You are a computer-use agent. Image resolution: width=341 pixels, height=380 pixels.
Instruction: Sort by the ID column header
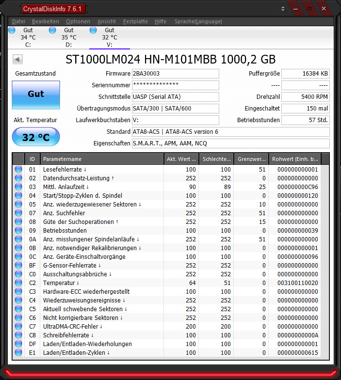pyautogui.click(x=32, y=159)
